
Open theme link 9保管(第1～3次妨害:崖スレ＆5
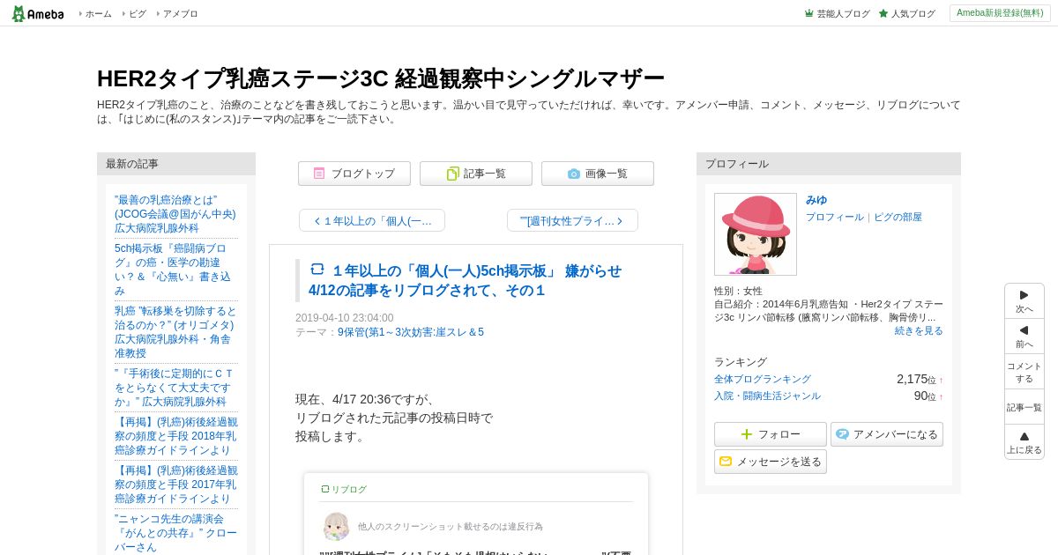click(x=411, y=332)
